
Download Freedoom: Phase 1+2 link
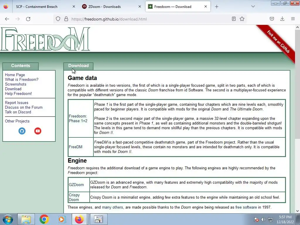tap(78, 118)
